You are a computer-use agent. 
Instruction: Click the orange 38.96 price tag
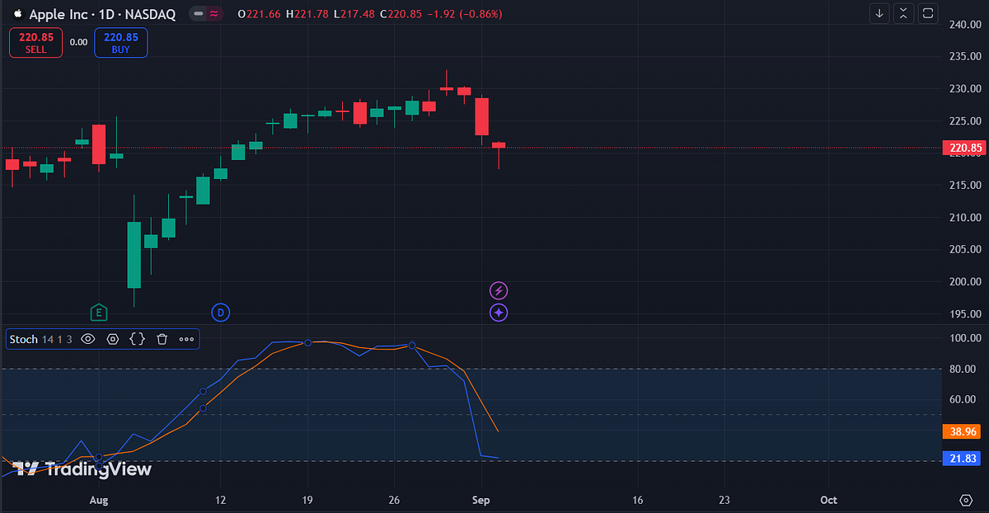click(962, 431)
